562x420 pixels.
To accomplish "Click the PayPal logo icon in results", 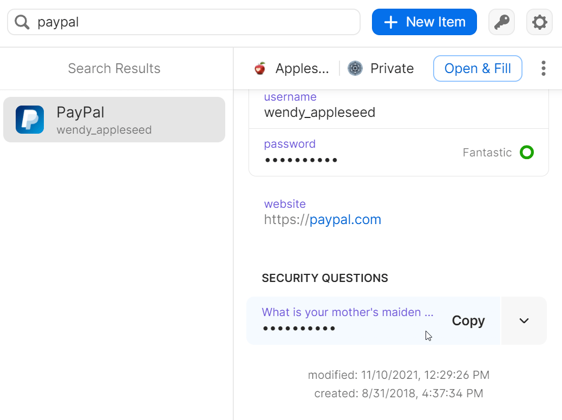I will (x=30, y=119).
